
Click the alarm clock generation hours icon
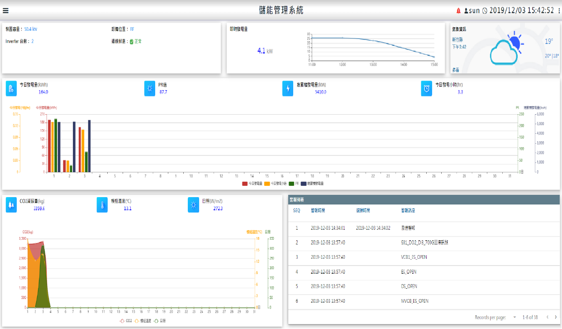[x=426, y=88]
